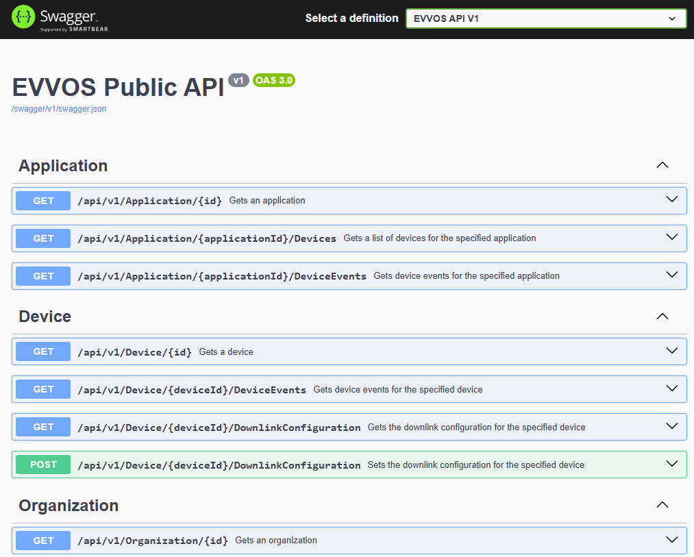
Task: Click POST button for DownlinkConfiguration
Action: pyautogui.click(x=43, y=465)
